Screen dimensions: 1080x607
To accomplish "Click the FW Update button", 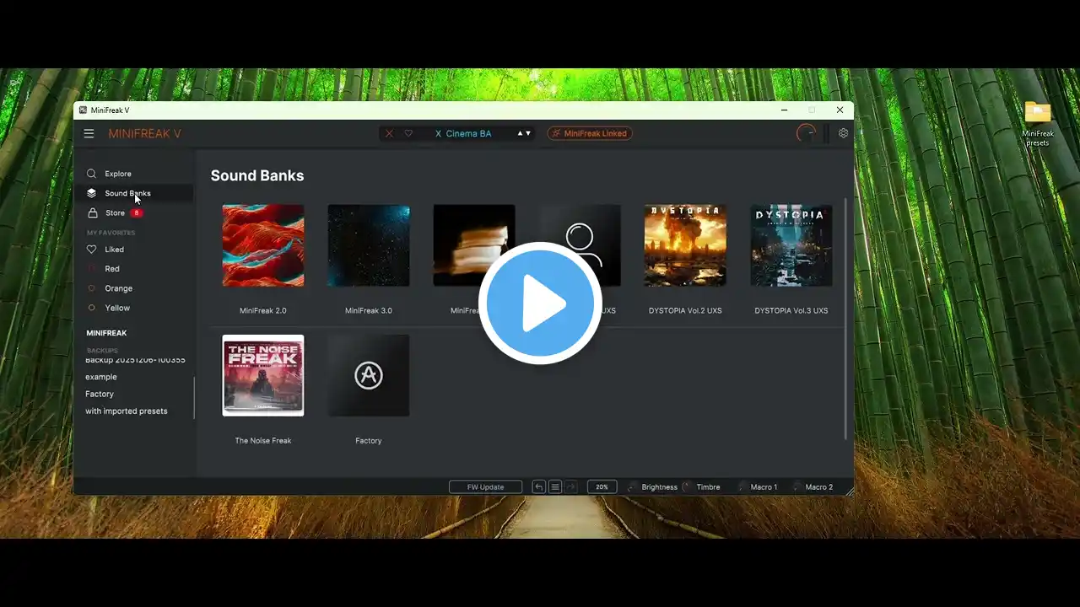I will (486, 487).
